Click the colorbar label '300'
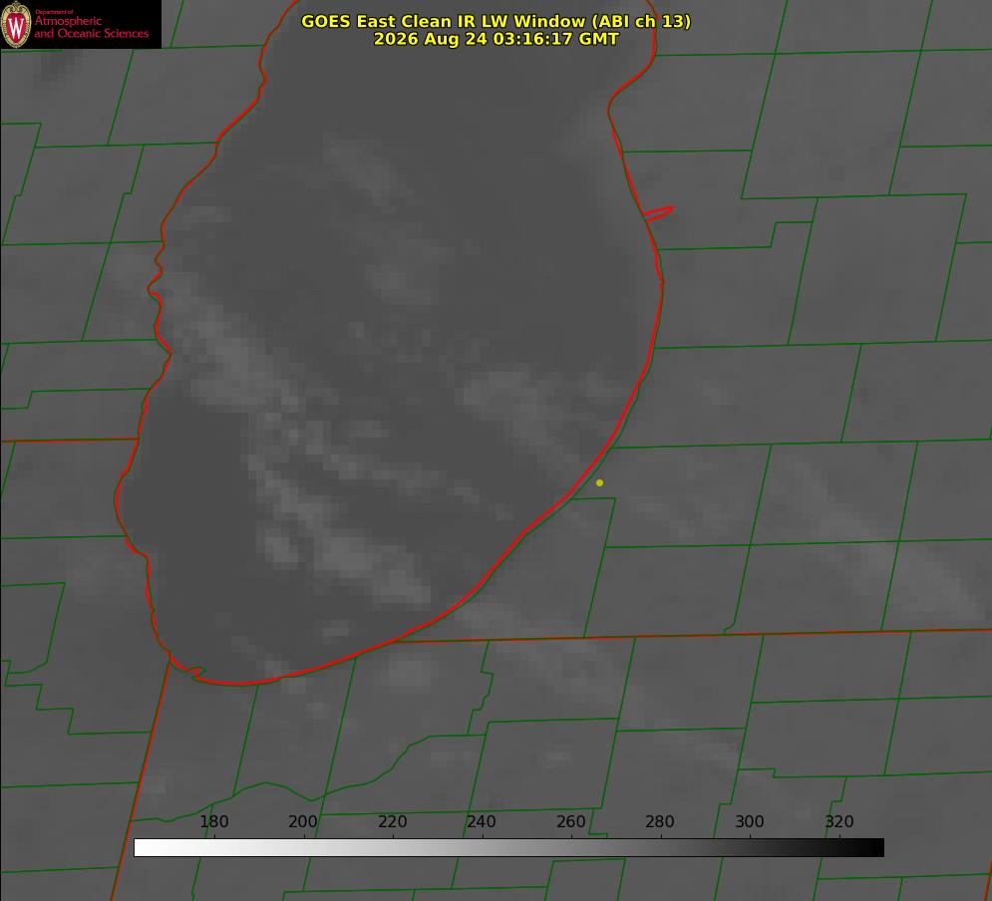Image resolution: width=992 pixels, height=901 pixels. coord(750,821)
